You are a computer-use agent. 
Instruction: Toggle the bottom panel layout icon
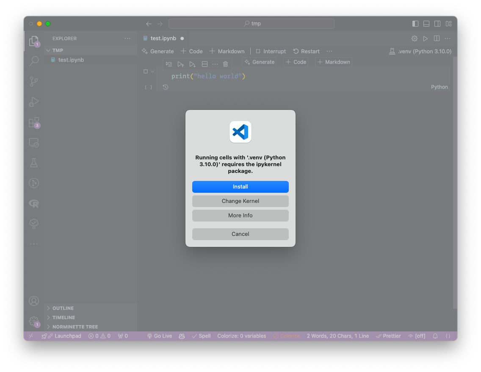[426, 24]
